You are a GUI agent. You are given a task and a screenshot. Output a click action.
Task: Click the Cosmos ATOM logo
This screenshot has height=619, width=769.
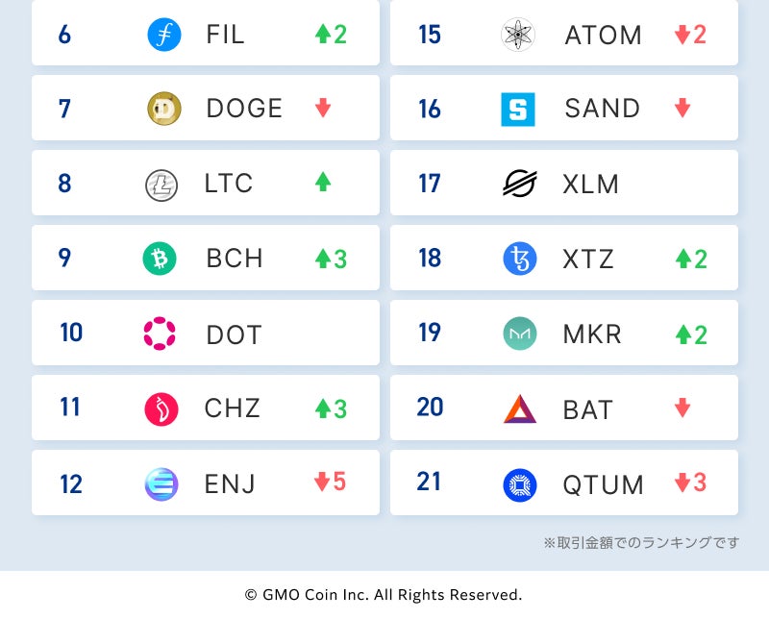[518, 35]
